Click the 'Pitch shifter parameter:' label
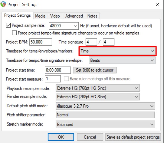The height and width of the screenshot is (143, 164). [26, 115]
